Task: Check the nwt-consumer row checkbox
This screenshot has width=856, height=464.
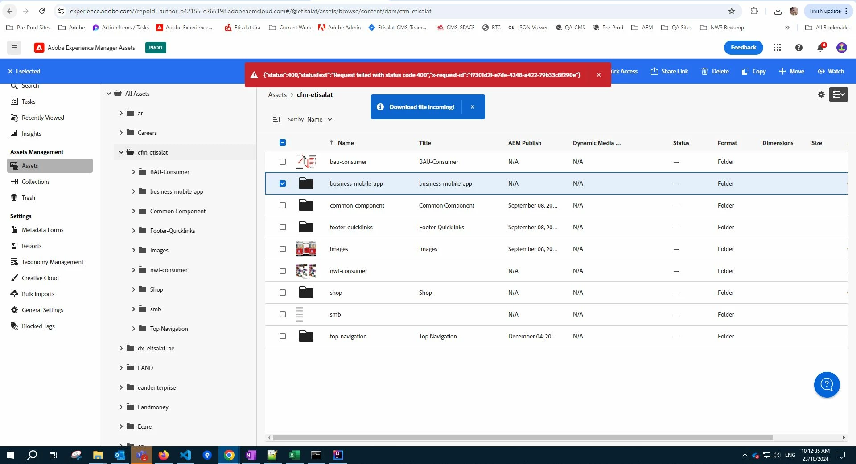Action: click(283, 271)
